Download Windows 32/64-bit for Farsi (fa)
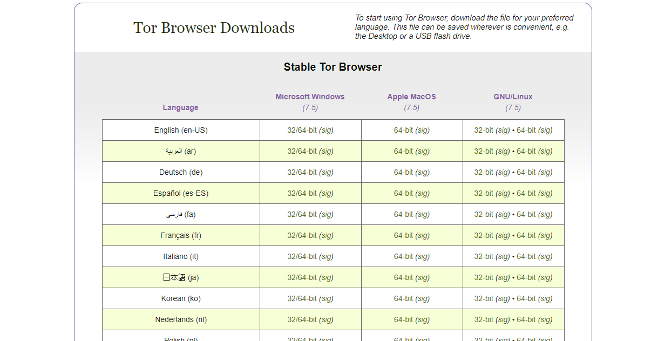The height and width of the screenshot is (341, 658). point(302,214)
